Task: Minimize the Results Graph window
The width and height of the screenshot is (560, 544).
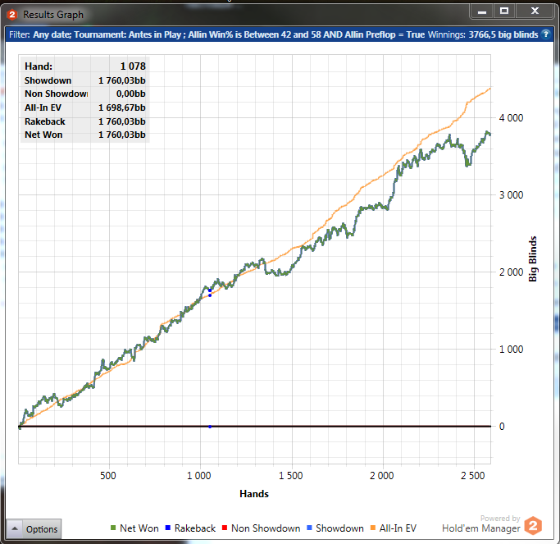Action: (x=482, y=11)
